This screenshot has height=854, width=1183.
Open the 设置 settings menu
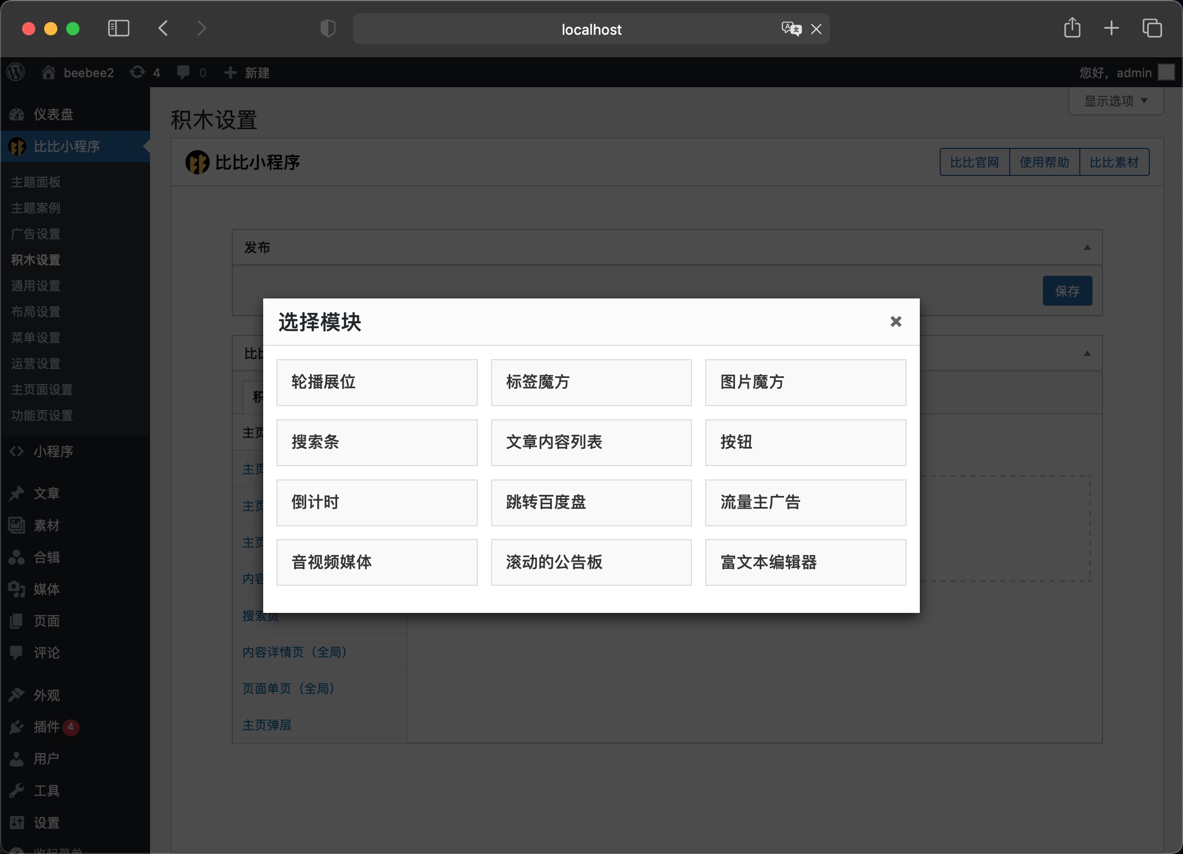(x=75, y=823)
